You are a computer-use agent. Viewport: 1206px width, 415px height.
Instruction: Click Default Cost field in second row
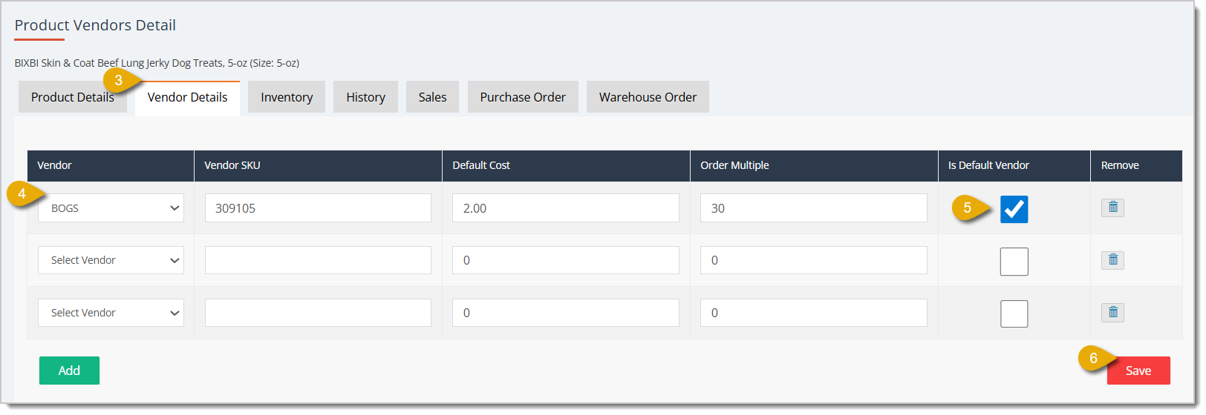tap(566, 260)
